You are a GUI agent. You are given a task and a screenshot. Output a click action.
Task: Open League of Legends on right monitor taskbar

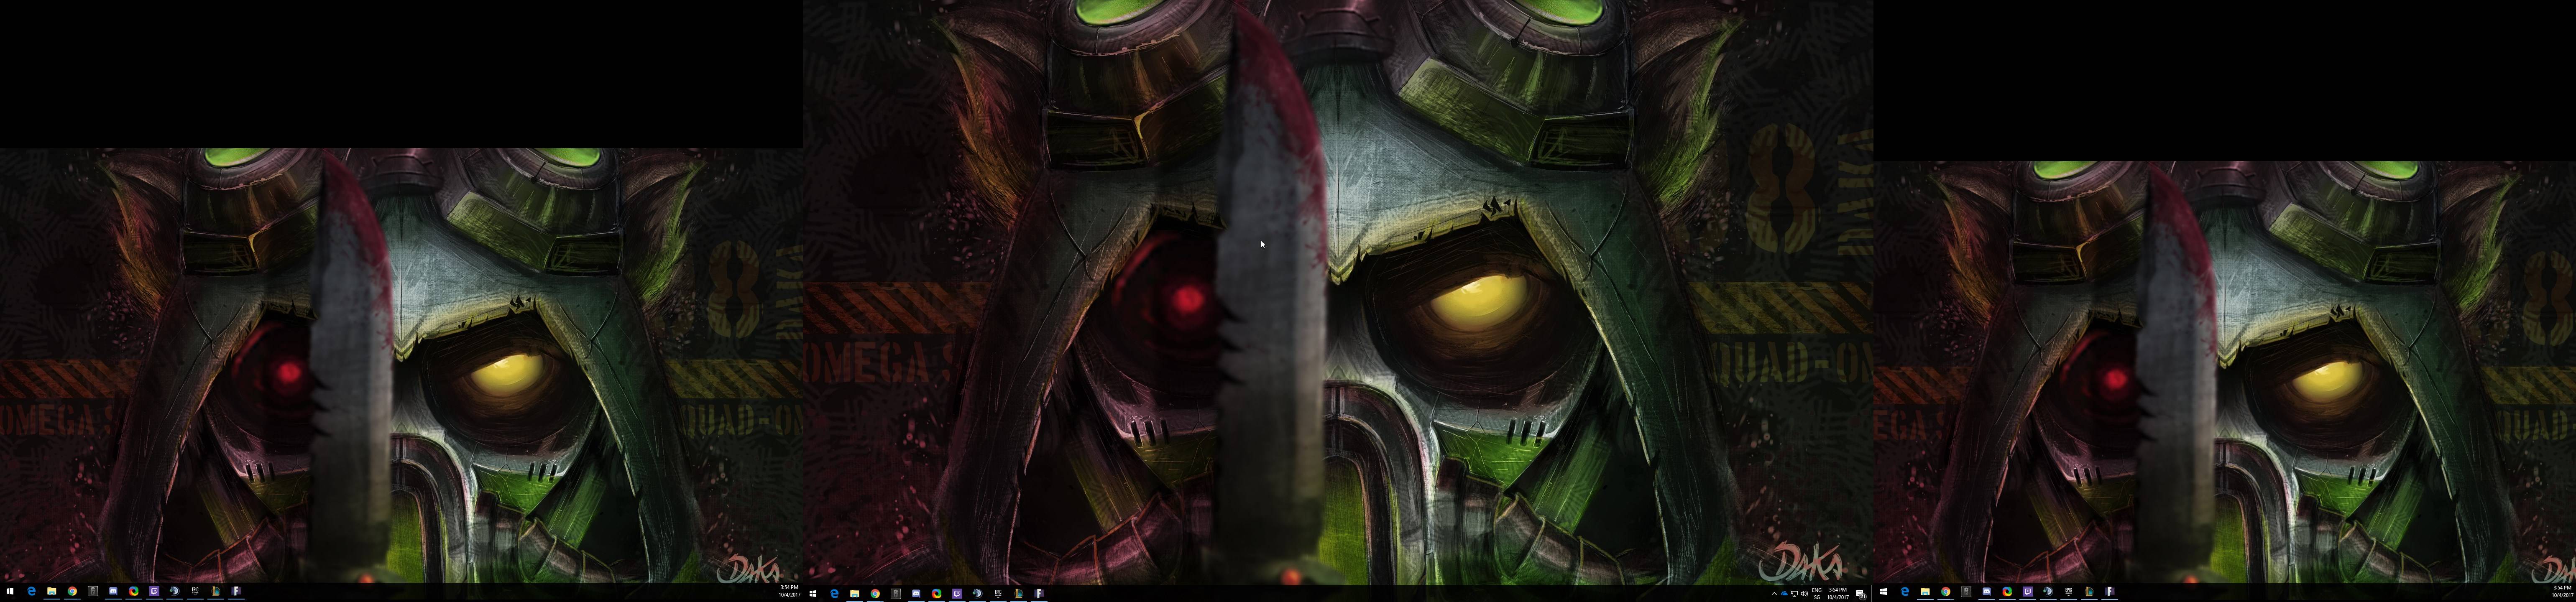[2089, 592]
